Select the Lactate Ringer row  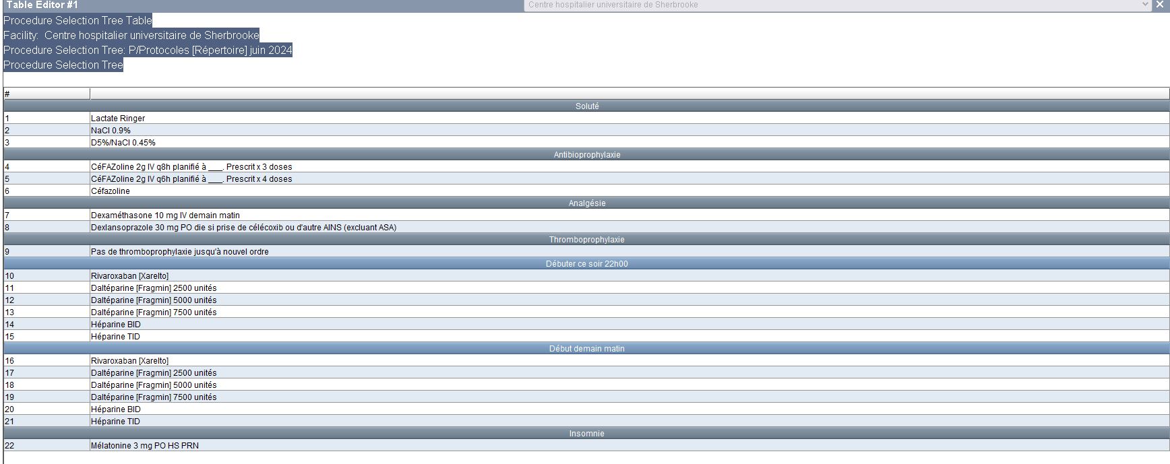coord(118,119)
